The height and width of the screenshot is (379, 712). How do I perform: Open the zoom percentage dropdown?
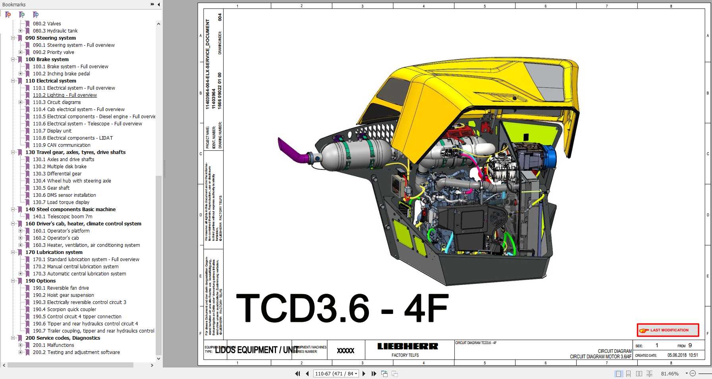click(x=686, y=373)
